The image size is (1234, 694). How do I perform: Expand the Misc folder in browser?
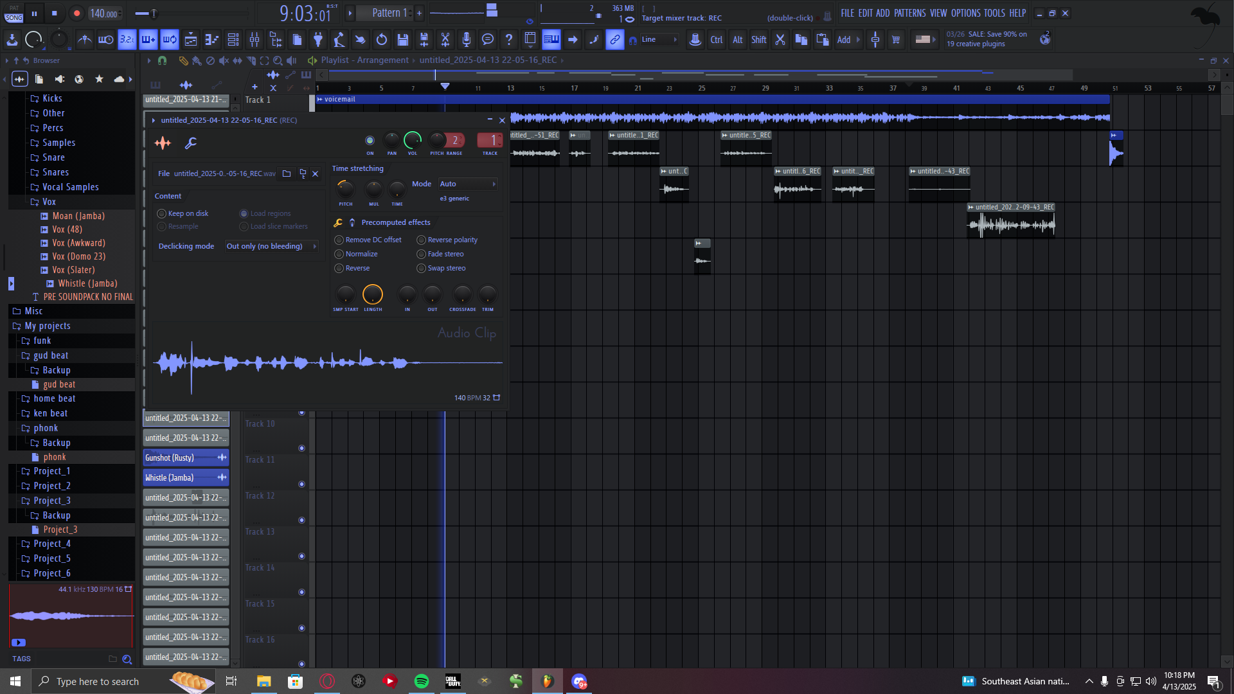pos(33,311)
